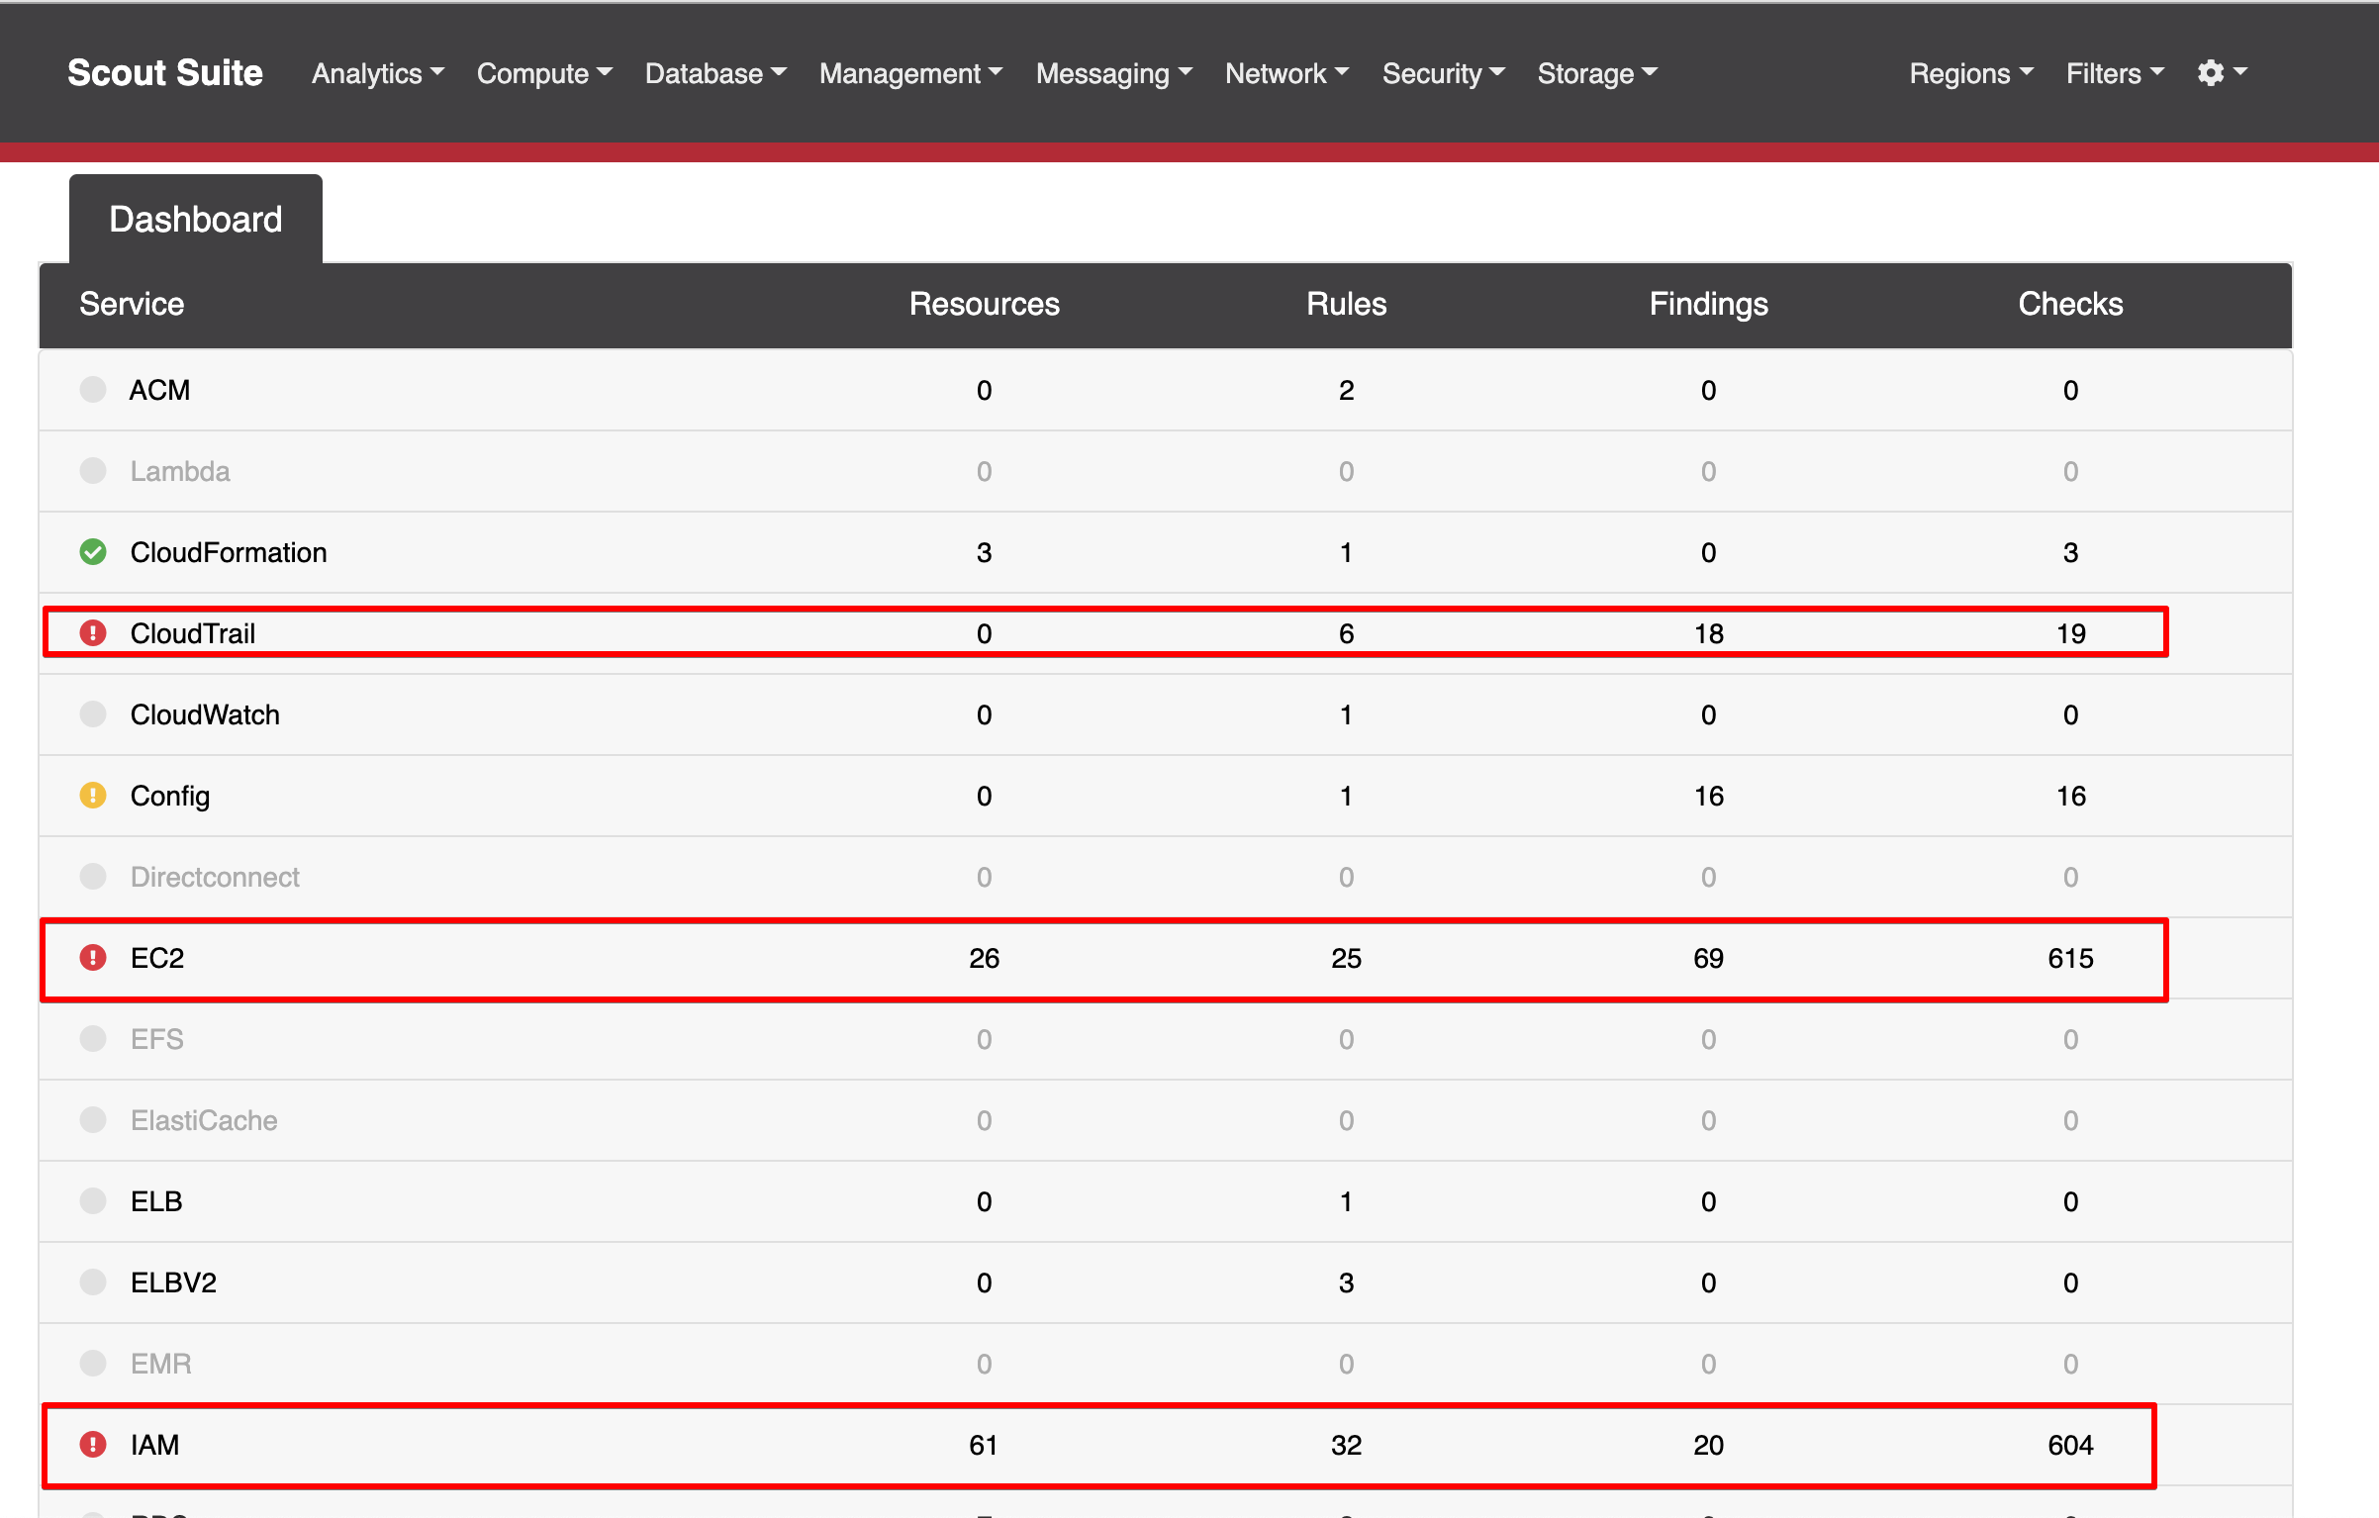
Task: Open the Storage dropdown menu
Action: click(x=1597, y=73)
